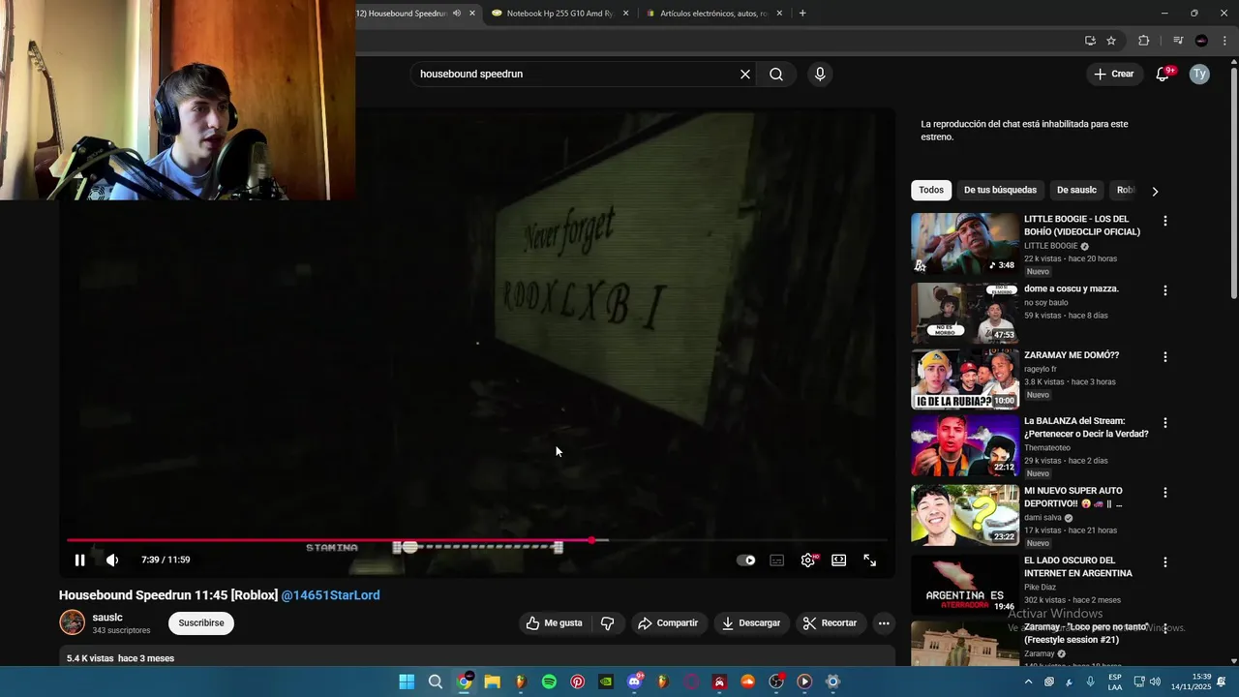The height and width of the screenshot is (697, 1239).
Task: Open La BALANZA del Stream title
Action: point(1086,427)
